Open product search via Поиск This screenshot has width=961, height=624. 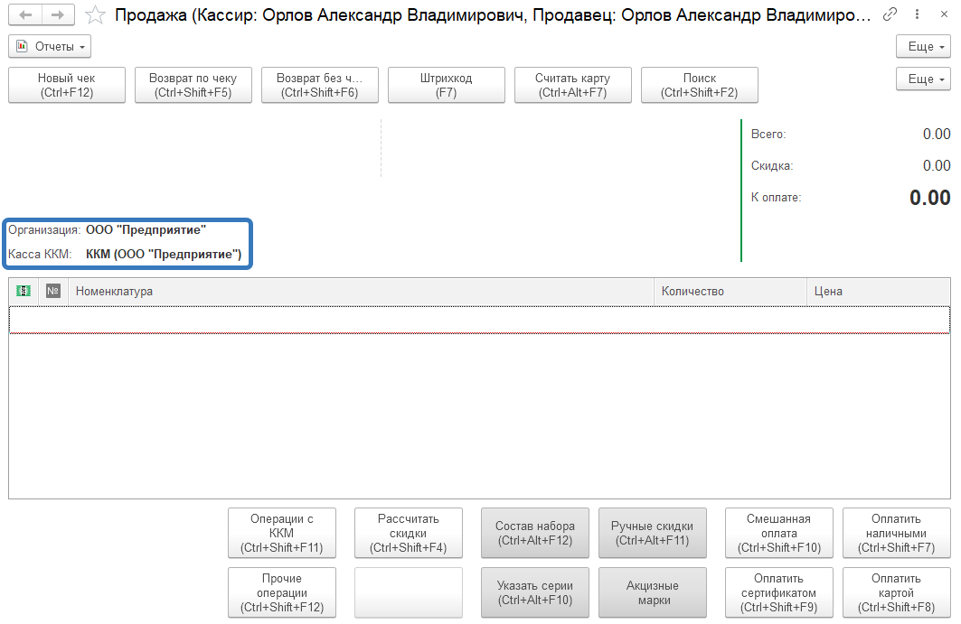(x=699, y=85)
